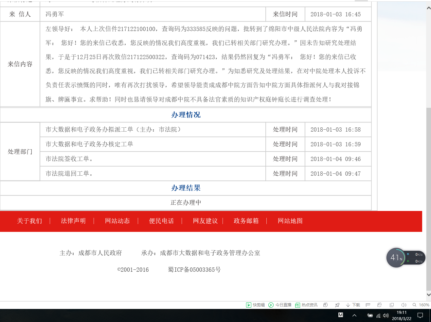Click row 市法院签收工单。
Viewport: 431px width, 322px height.
tap(153, 159)
